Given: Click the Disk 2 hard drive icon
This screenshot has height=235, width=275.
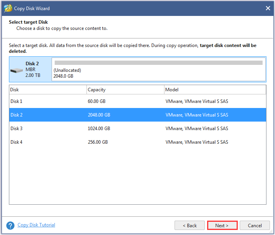Looking at the screenshot, I should pyautogui.click(x=17, y=71).
